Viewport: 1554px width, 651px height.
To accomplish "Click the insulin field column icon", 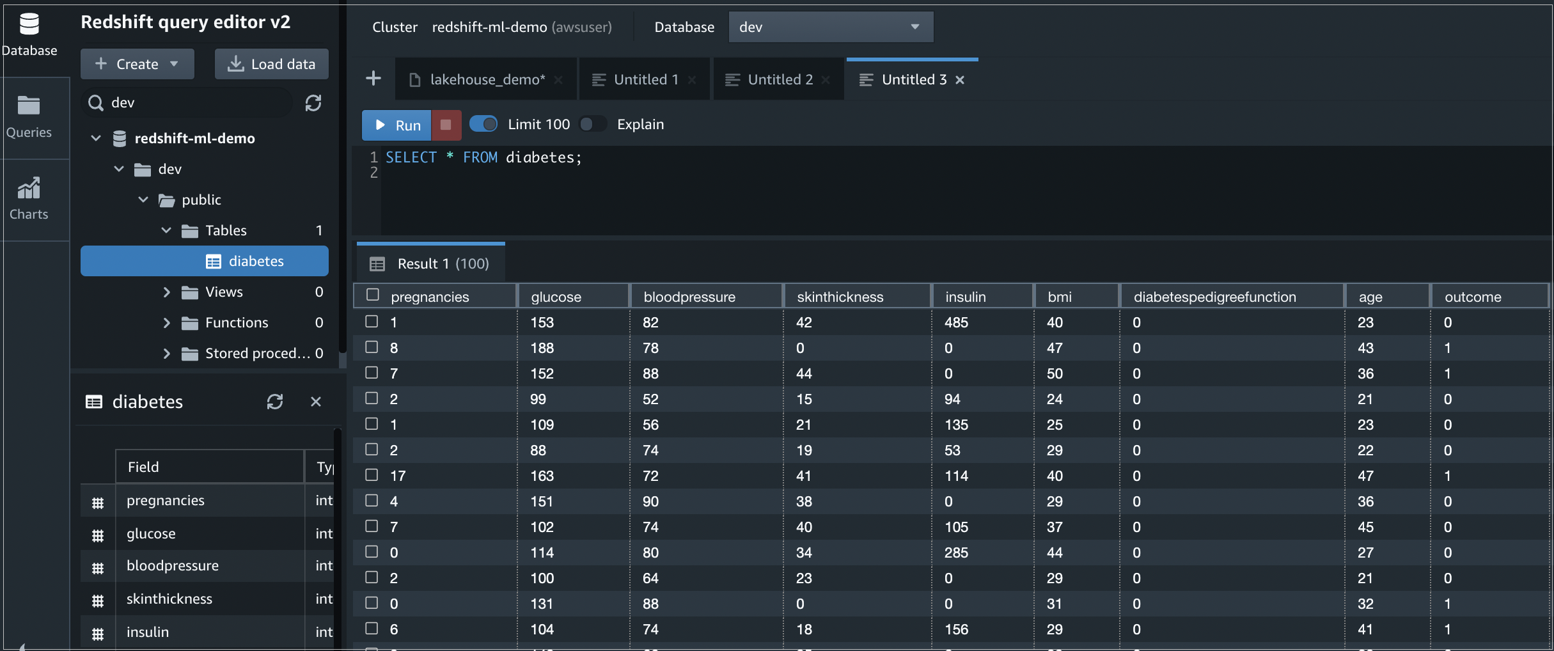I will (x=98, y=634).
